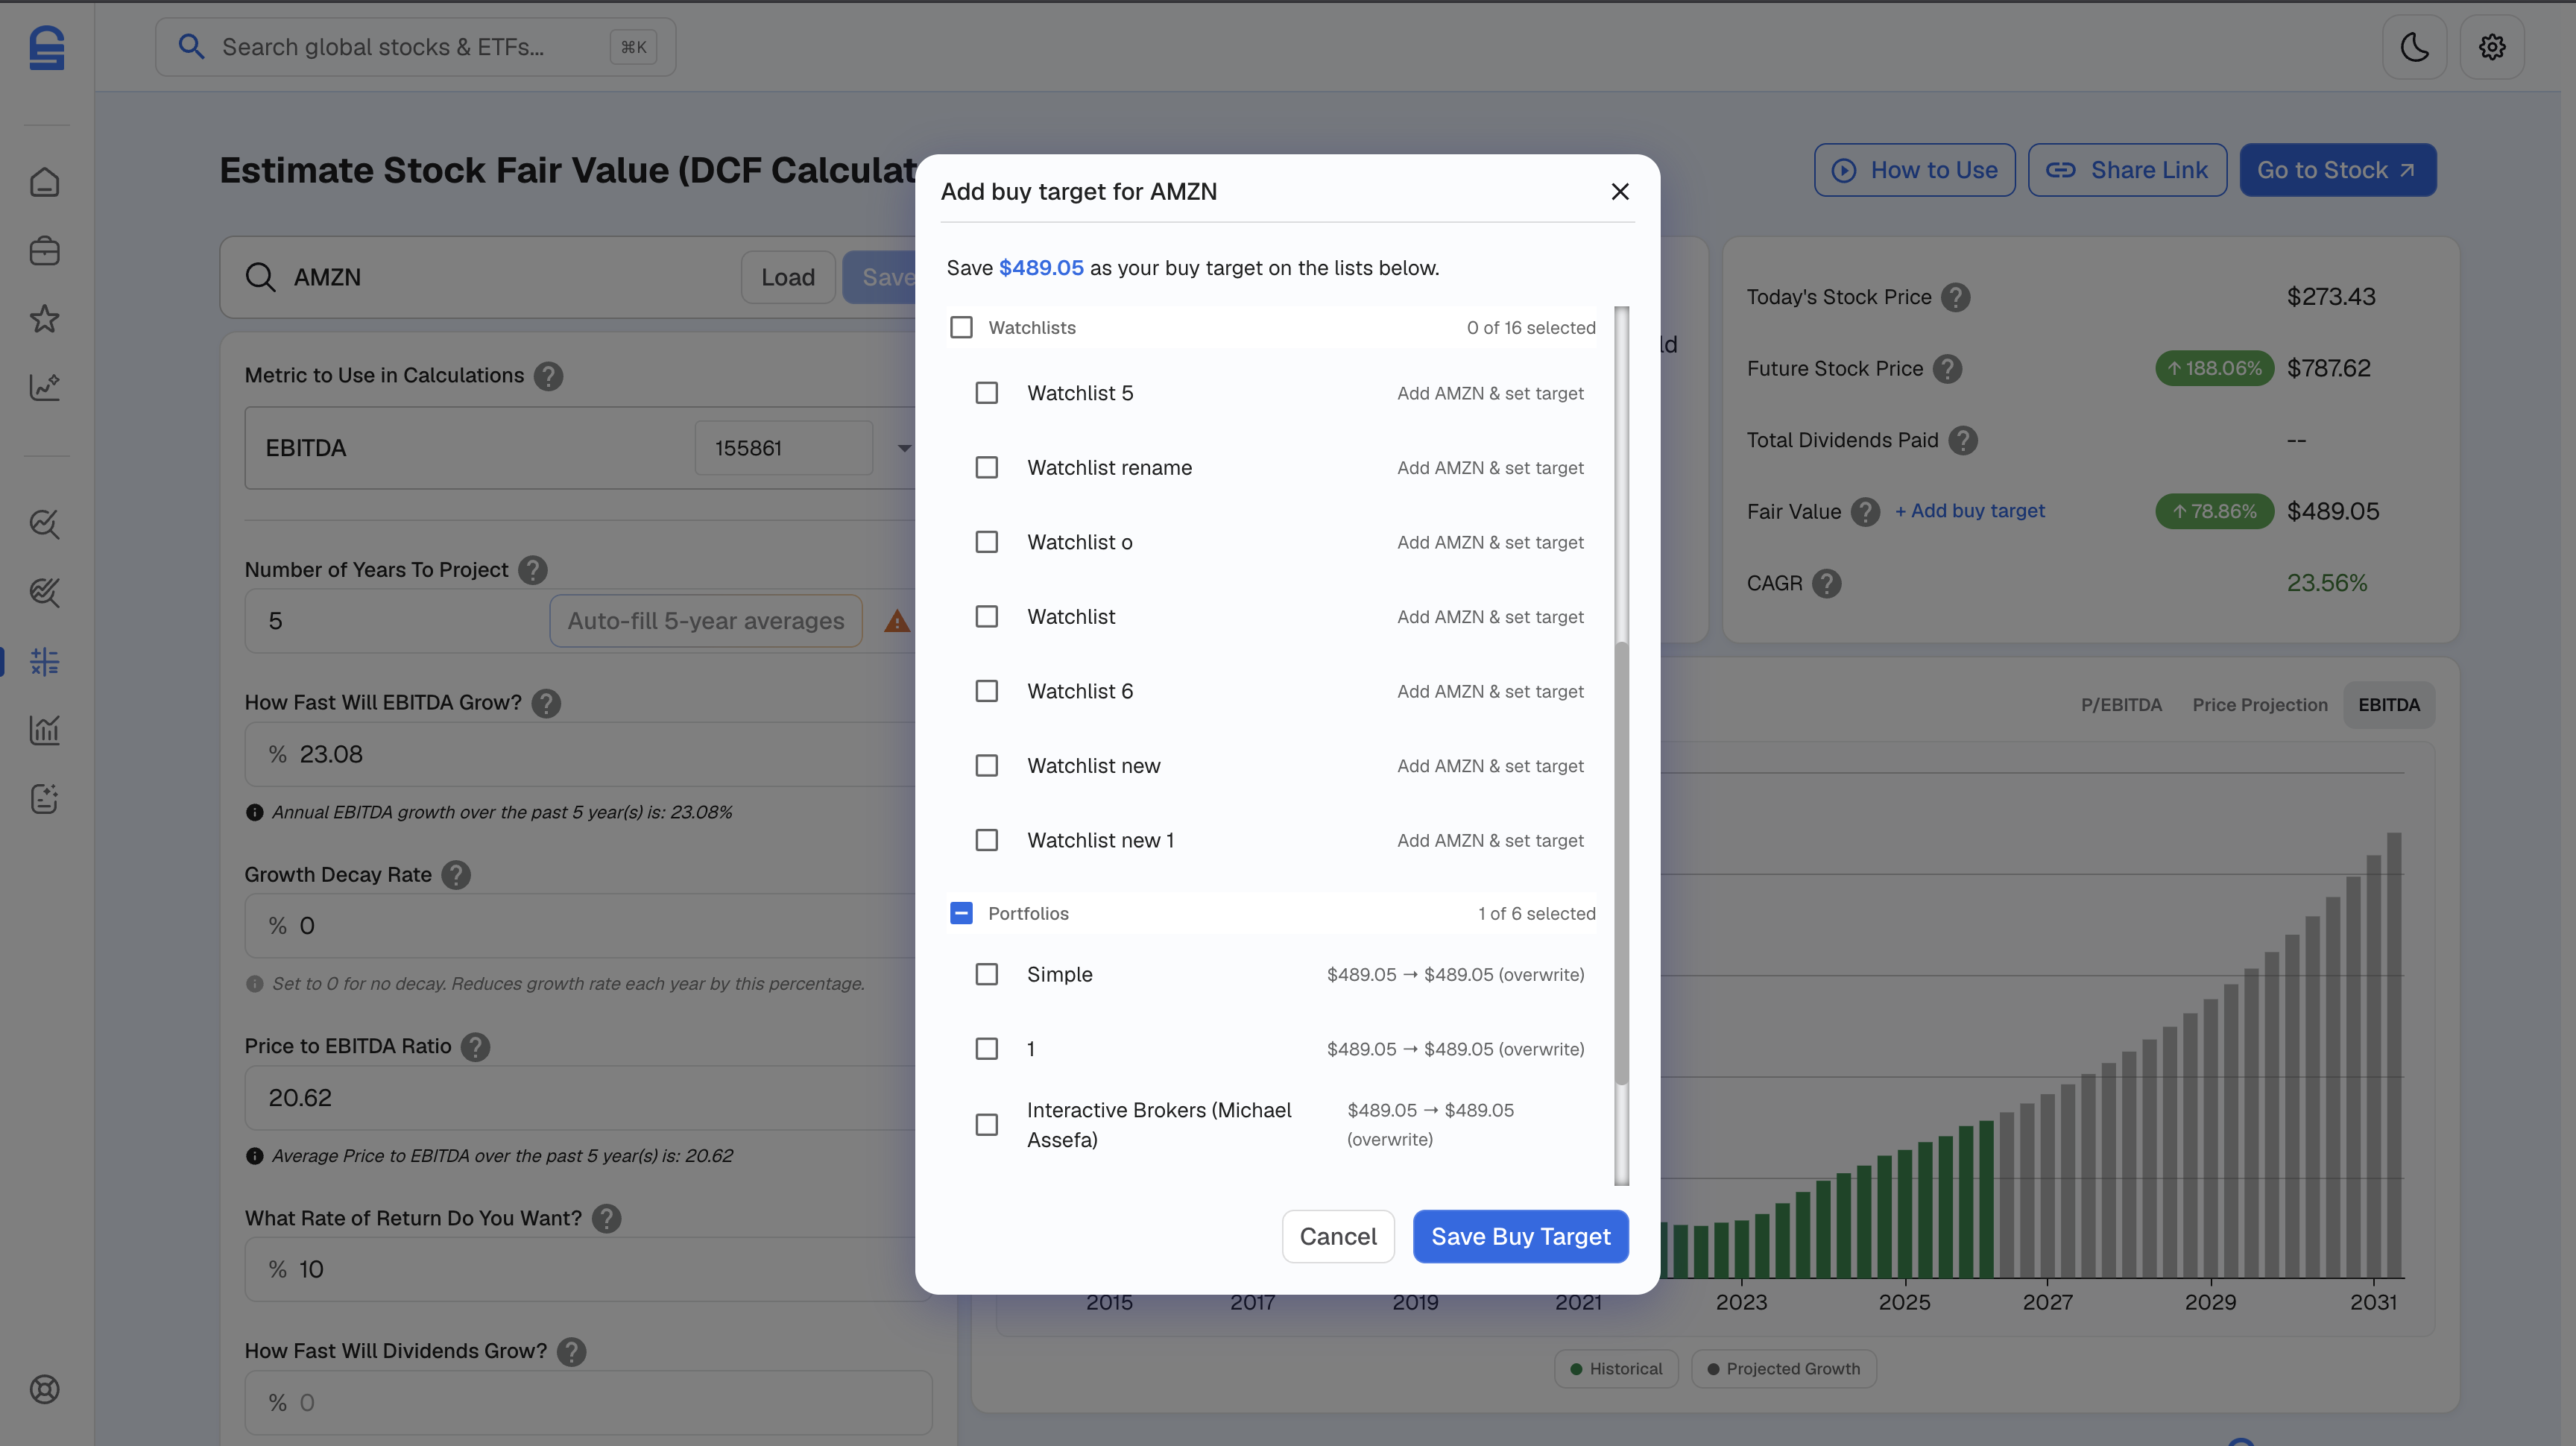Viewport: 2576px width, 1446px height.
Task: Toggle the Portfolios group checkbox
Action: click(961, 913)
